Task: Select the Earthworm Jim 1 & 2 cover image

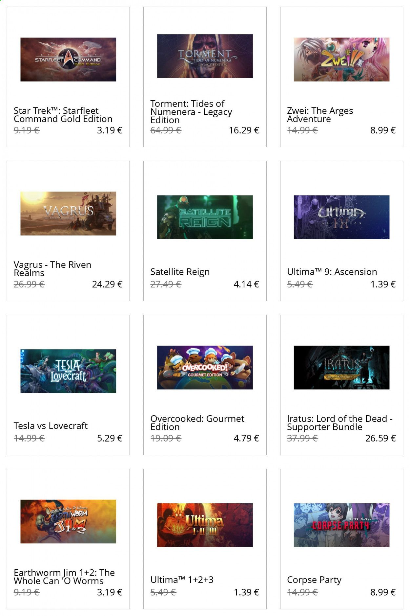Action: pyautogui.click(x=68, y=522)
